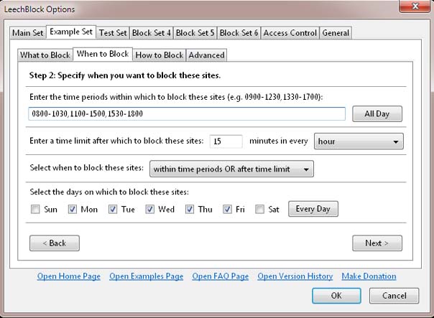Viewport: 434px width, 318px height.
Task: Open the Advanced sub-tab
Action: [207, 55]
